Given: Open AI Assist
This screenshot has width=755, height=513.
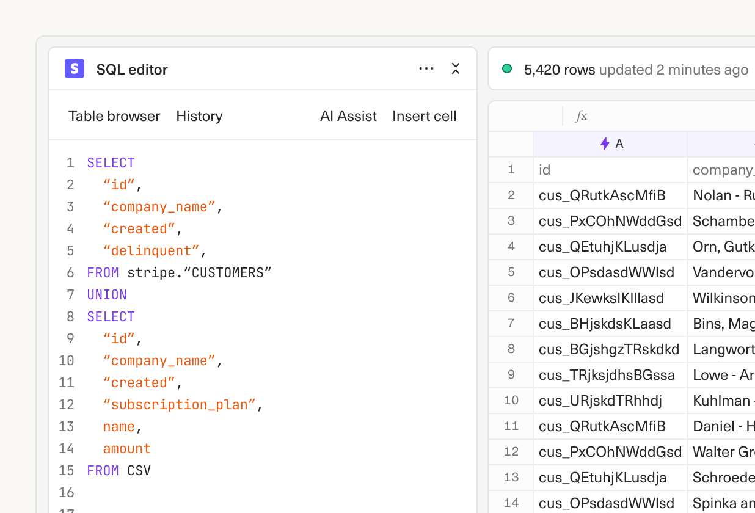Looking at the screenshot, I should [348, 115].
